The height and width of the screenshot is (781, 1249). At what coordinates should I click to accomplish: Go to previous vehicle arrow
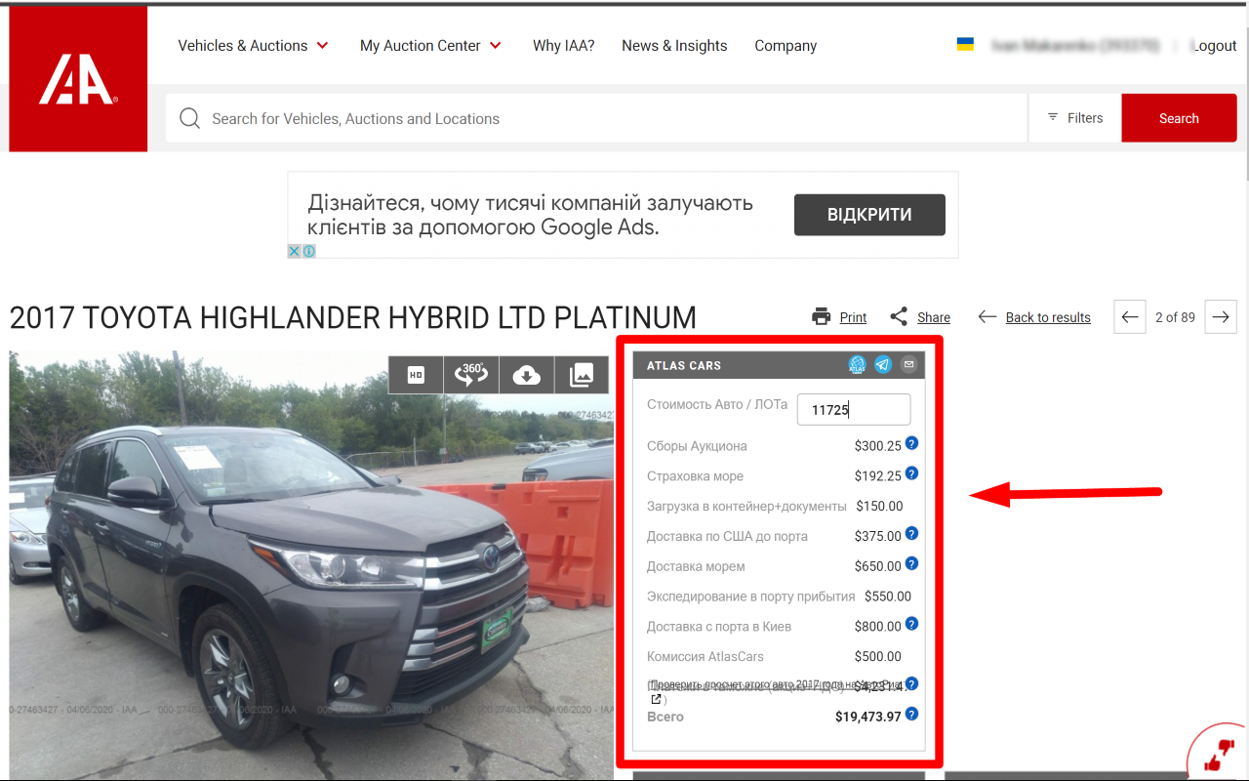[1130, 316]
